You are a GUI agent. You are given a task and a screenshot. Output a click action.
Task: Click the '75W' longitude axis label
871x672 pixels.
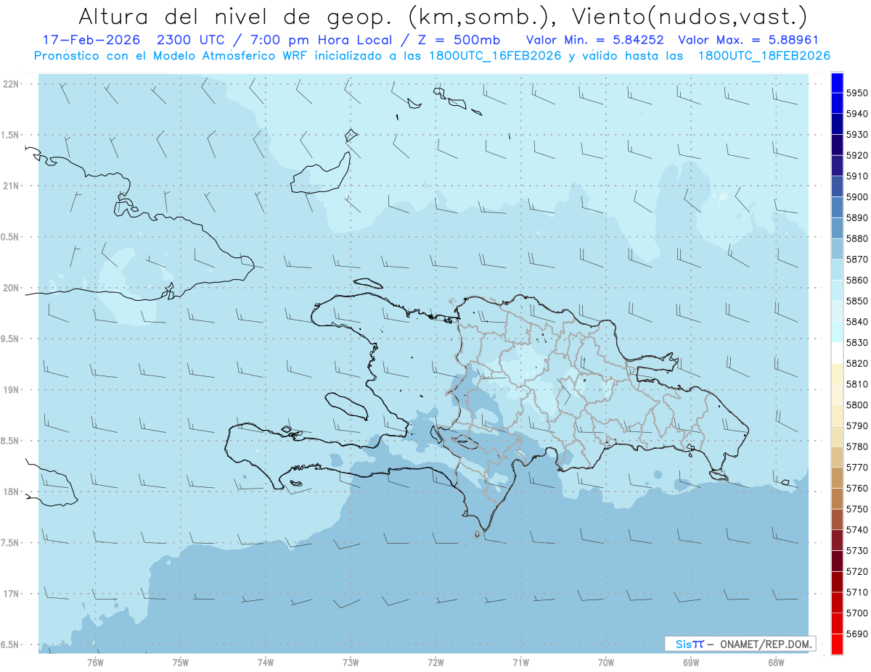(180, 663)
